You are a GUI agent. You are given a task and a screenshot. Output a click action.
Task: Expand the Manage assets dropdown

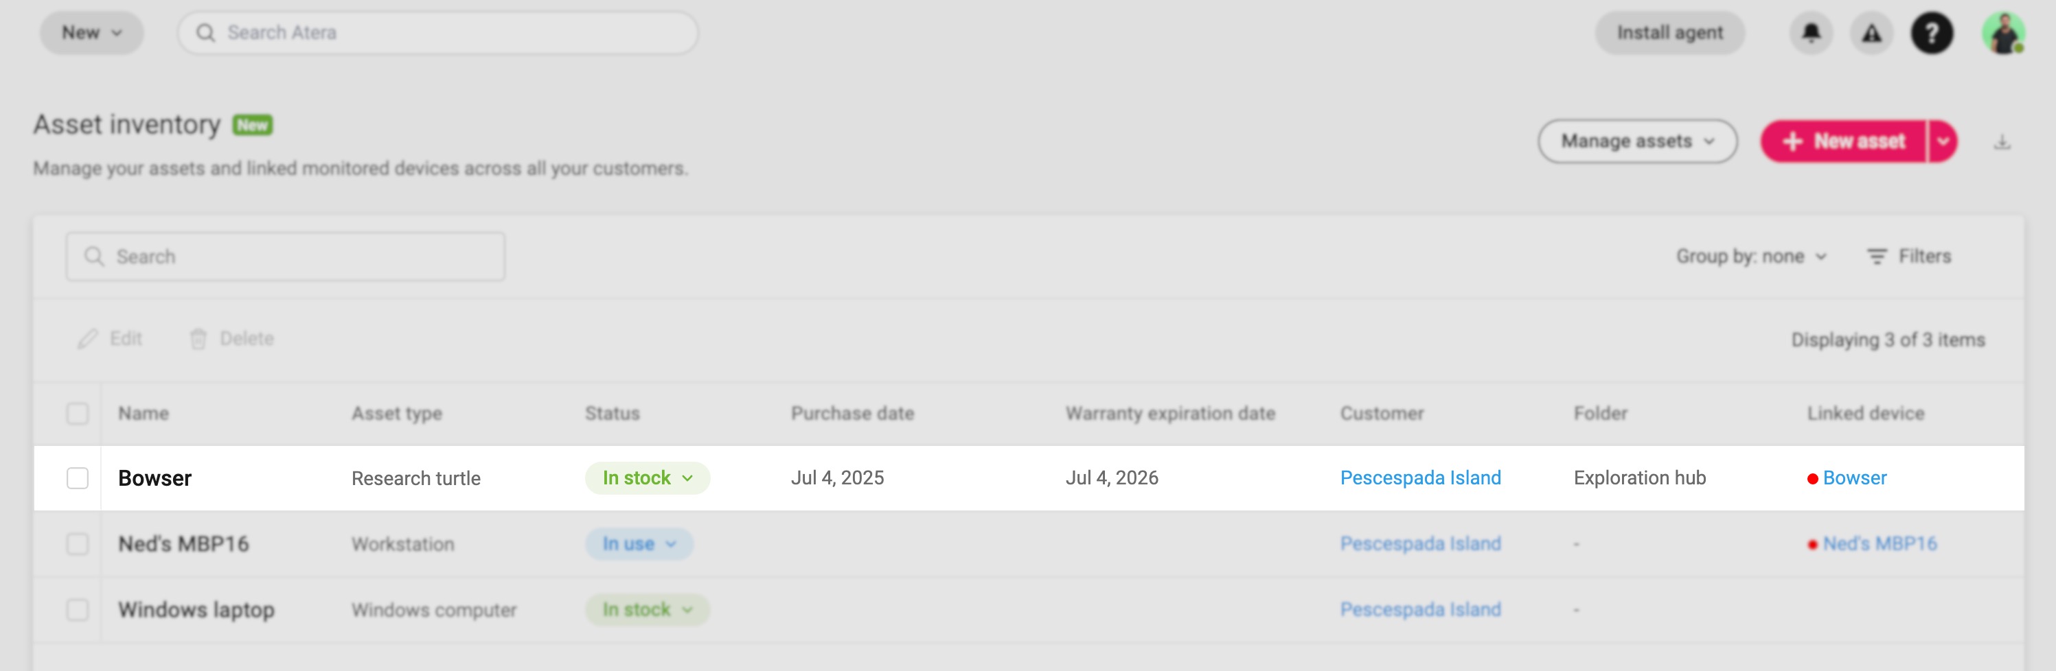click(1637, 141)
